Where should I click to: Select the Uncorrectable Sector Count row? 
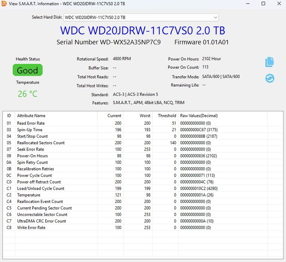(143, 214)
